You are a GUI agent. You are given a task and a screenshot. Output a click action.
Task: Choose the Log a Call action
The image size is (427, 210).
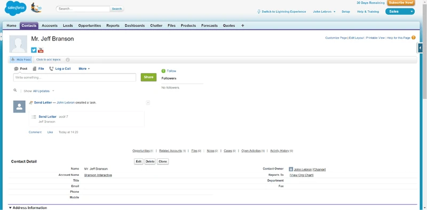[60, 69]
